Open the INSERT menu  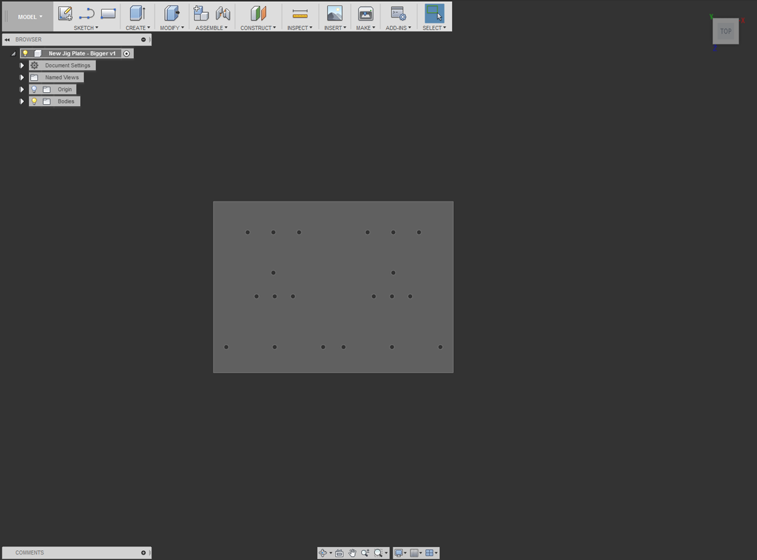(x=335, y=28)
